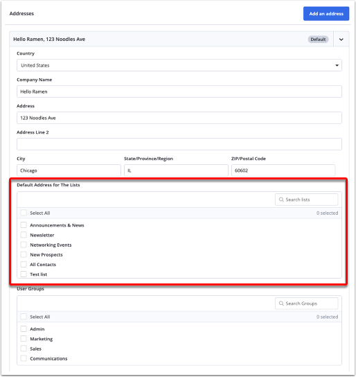Screen dimensions: 356x377
Task: Click the ZIP/Postal Code field
Action: (283, 170)
